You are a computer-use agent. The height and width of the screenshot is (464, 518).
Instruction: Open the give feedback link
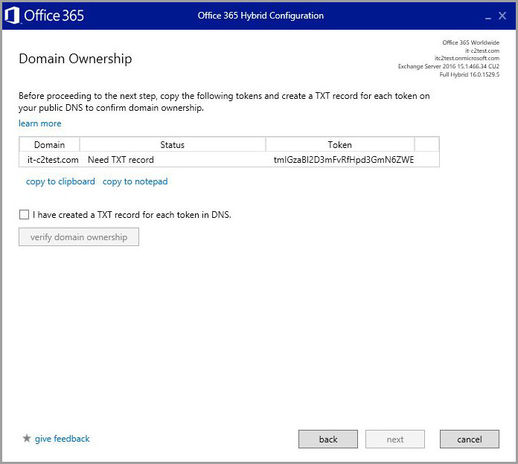click(x=62, y=439)
